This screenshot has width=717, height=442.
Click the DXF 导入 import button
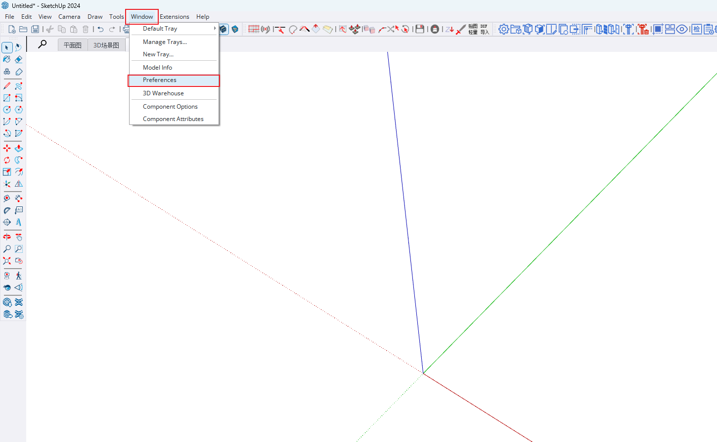coord(484,29)
